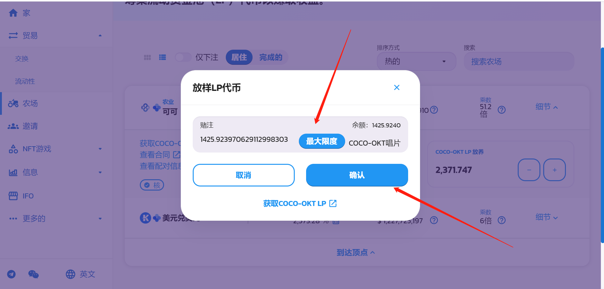
Task: Click the 确认 confirm button
Action: (357, 175)
